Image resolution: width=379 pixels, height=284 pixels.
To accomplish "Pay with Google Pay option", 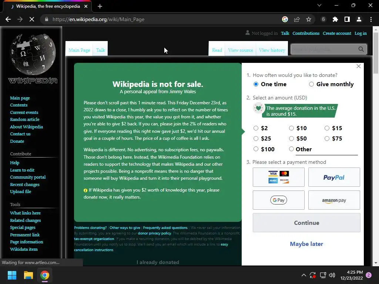I will click(x=279, y=200).
